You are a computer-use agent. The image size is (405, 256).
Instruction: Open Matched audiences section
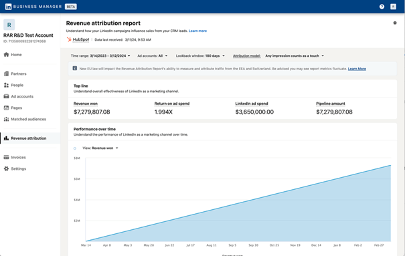click(28, 119)
